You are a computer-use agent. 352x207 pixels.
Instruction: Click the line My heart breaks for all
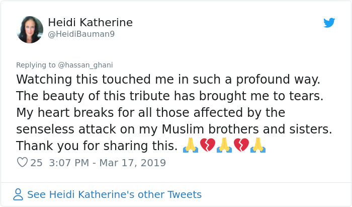pos(151,113)
